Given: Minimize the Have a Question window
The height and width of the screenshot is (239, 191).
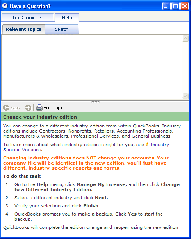Looking at the screenshot, I should point(166,6).
